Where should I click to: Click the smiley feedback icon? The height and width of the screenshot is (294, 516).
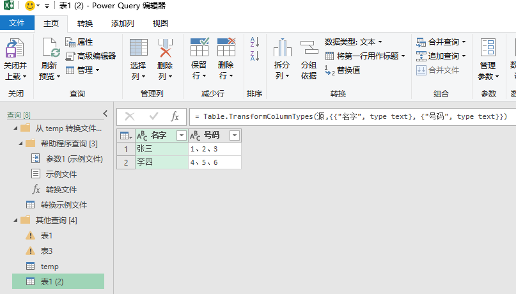[x=30, y=6]
